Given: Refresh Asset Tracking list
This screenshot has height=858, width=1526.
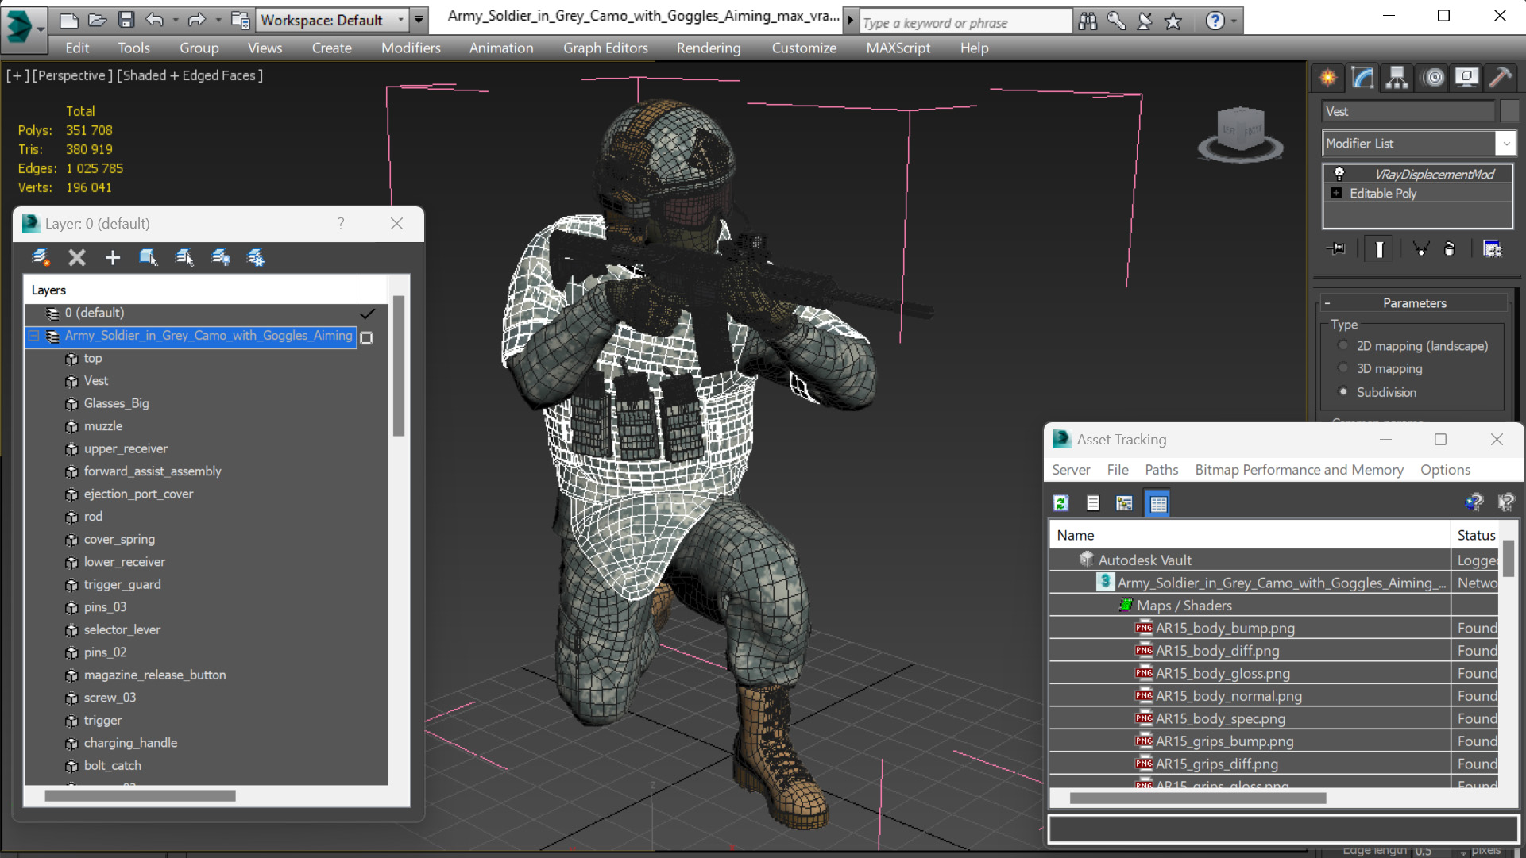Looking at the screenshot, I should 1061,503.
